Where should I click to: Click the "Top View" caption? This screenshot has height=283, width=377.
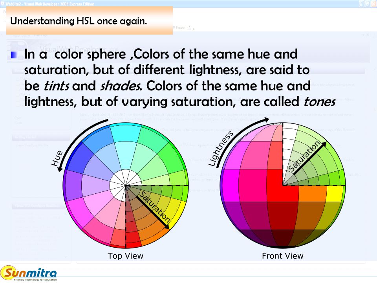[125, 256]
